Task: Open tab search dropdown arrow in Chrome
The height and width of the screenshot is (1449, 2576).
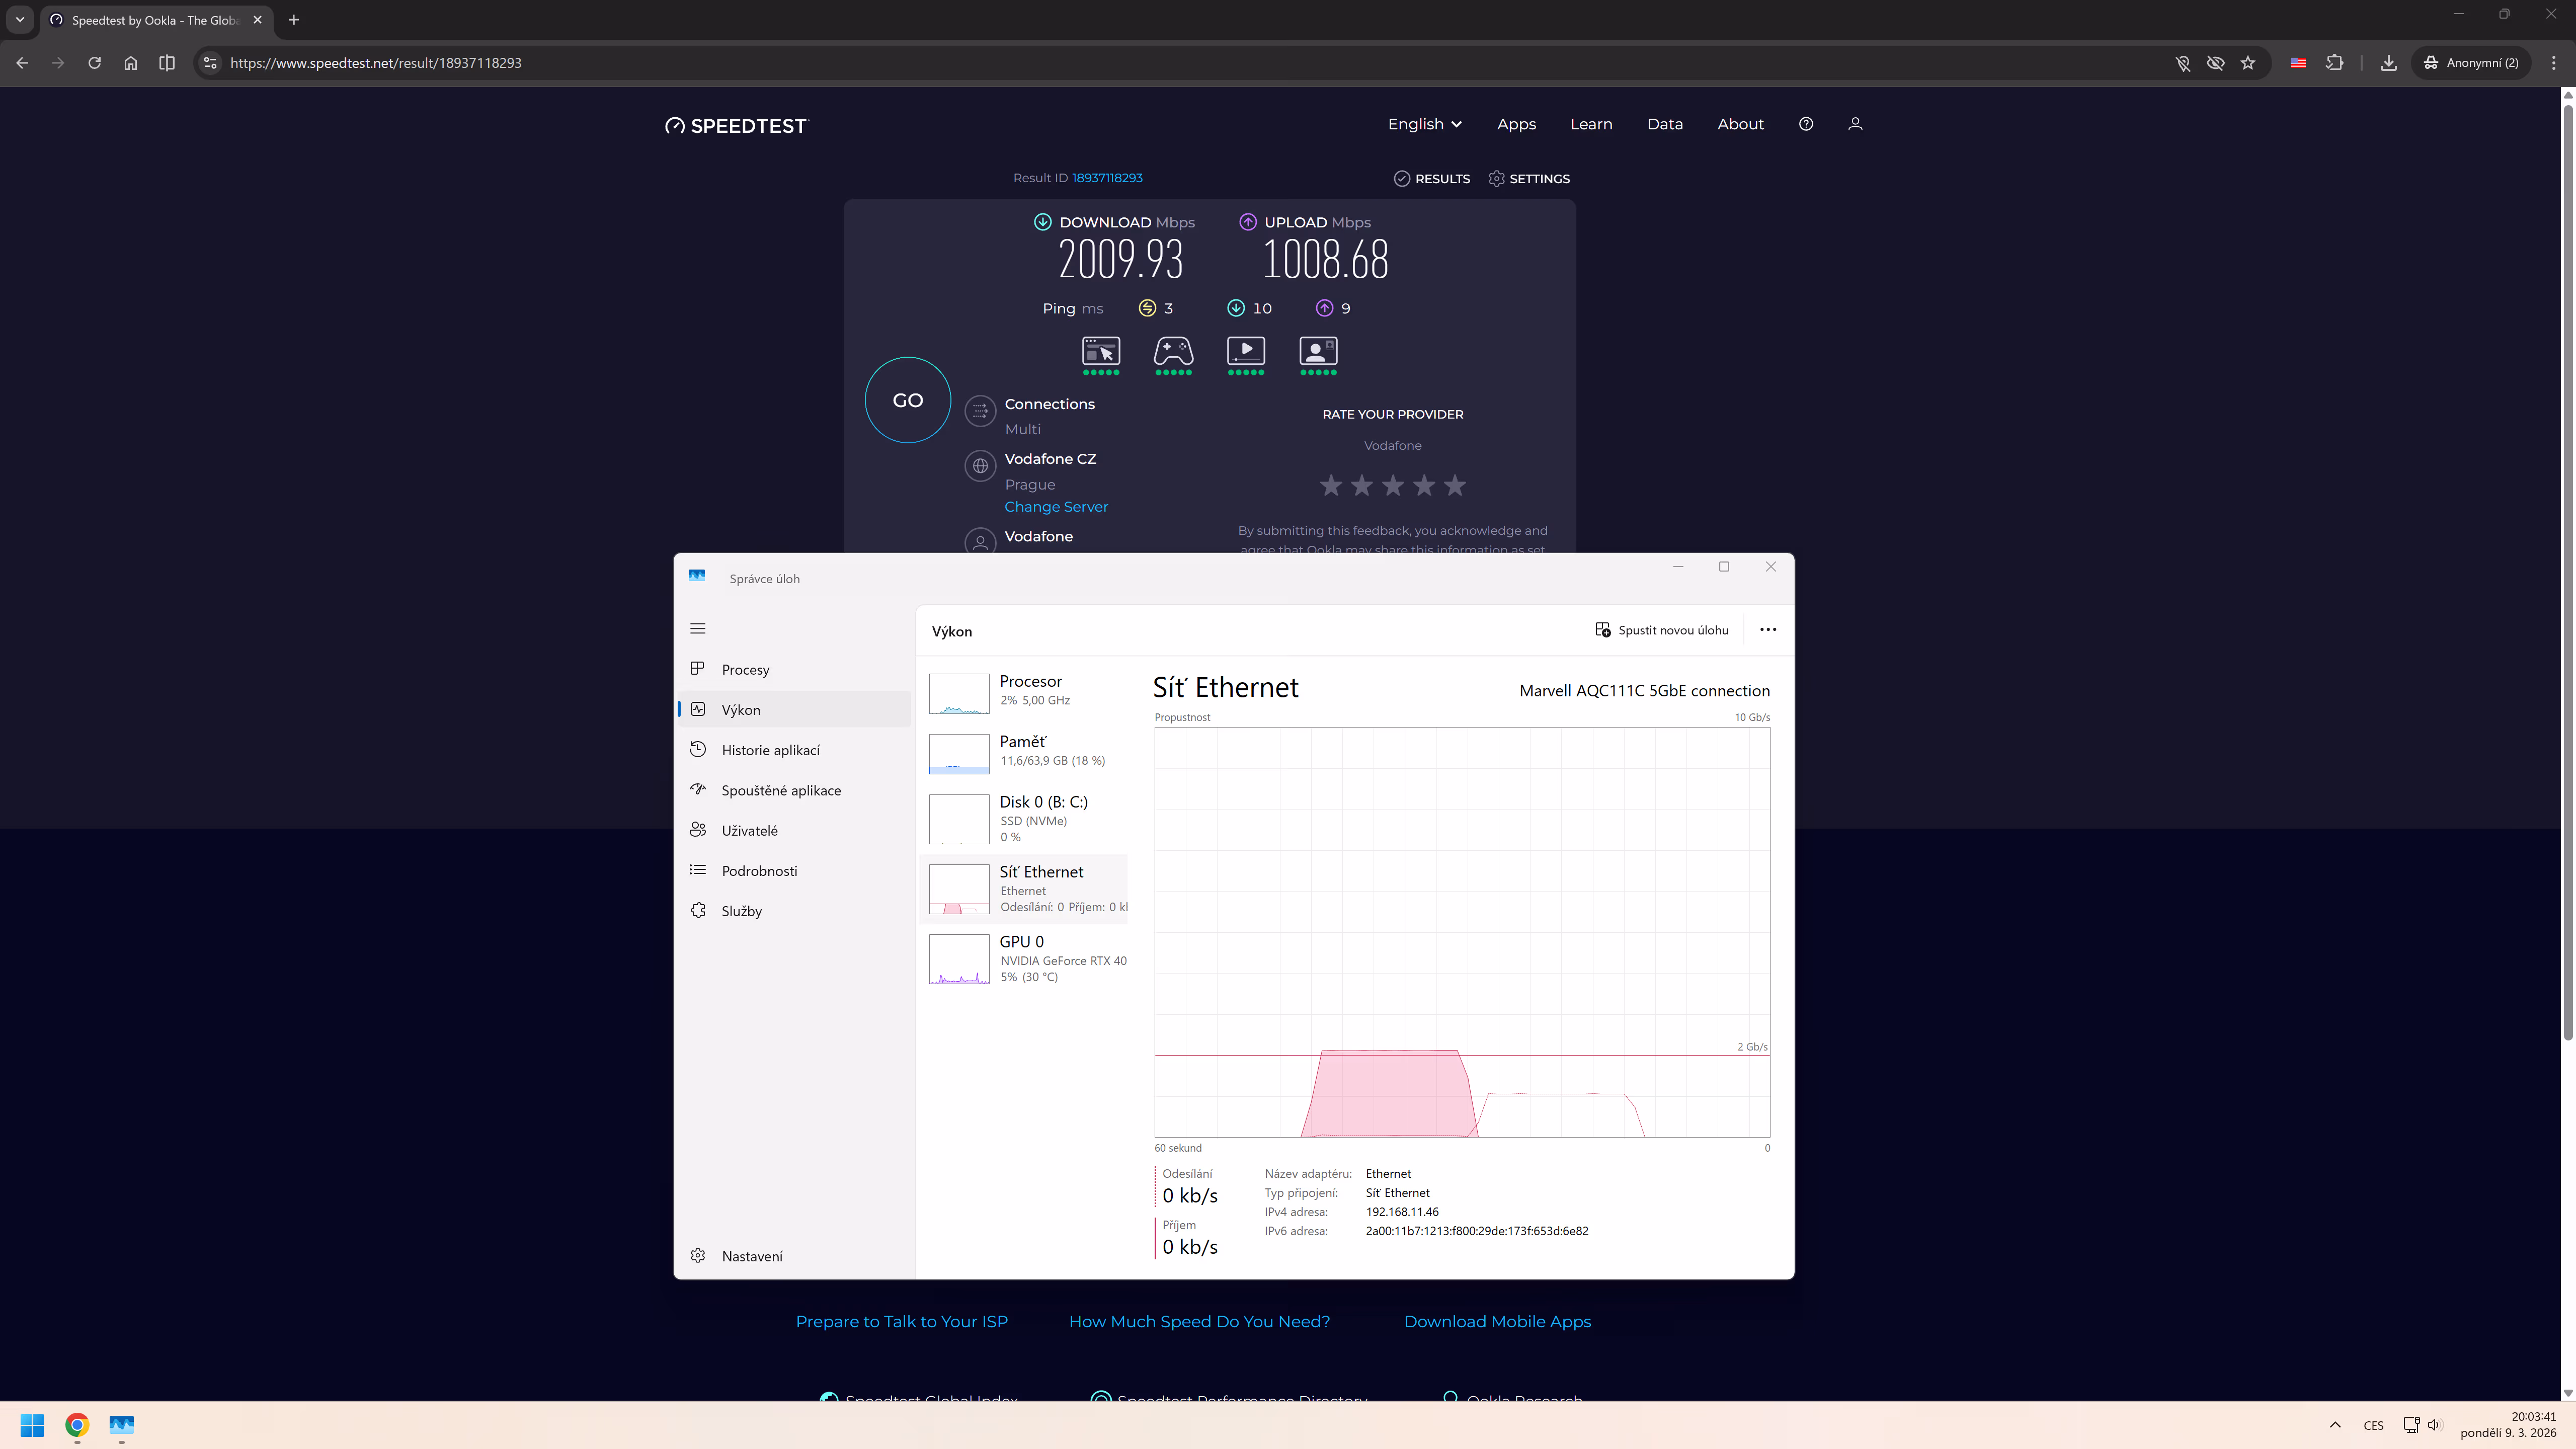Action: [x=19, y=20]
